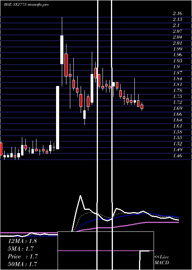The width and height of the screenshot is (192, 270).
Task: Click the 1.99 price axis label
Action: coord(177,49)
